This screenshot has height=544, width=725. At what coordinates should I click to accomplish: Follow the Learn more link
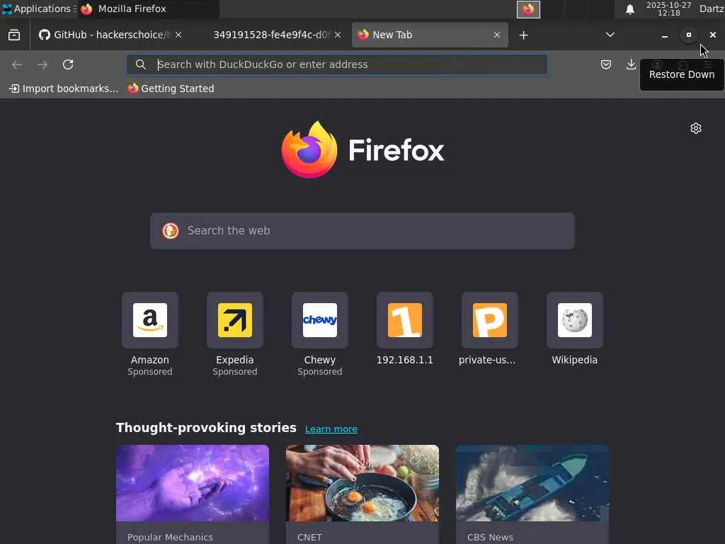331,429
